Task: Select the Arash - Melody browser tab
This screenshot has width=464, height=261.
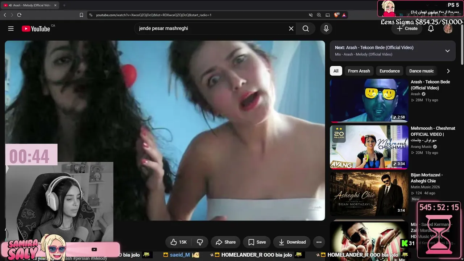Action: pos(30,5)
